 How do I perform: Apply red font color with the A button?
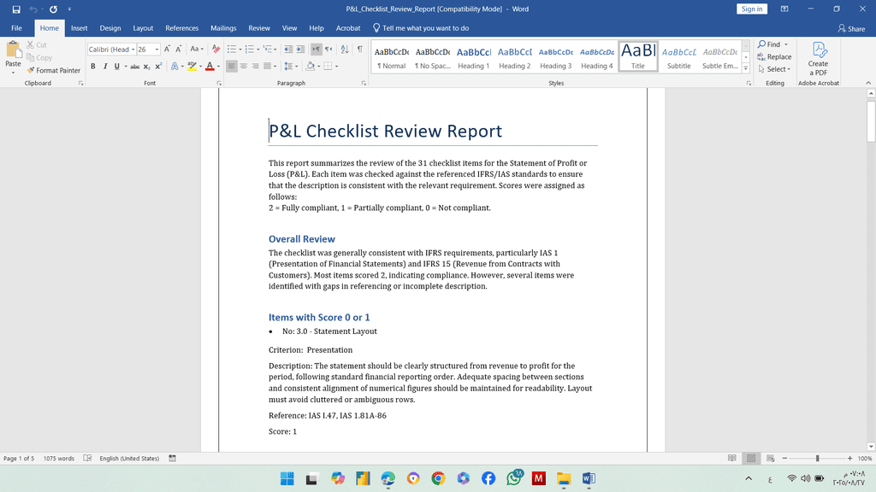pyautogui.click(x=210, y=67)
